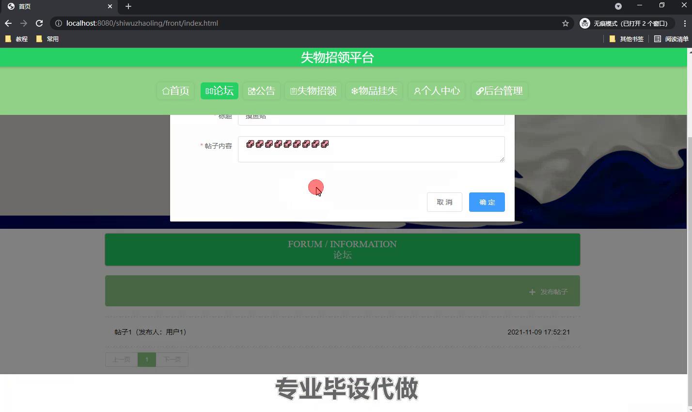Select the 公告 navigation item
The height and width of the screenshot is (412, 692).
click(x=262, y=91)
